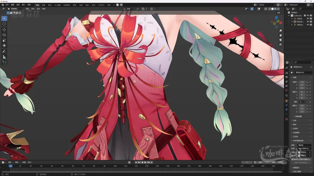
Task: Collapse the Collection tree in outliner
Action: (289, 16)
